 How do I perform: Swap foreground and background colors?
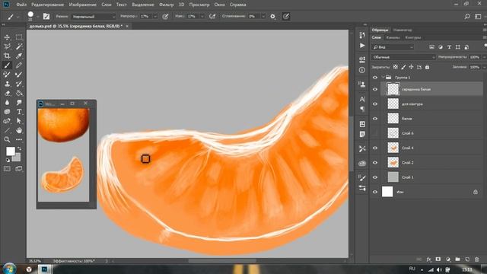[x=19, y=148]
